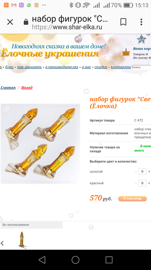
Task: Decrease quantity for золотой color
Action: click(x=136, y=171)
